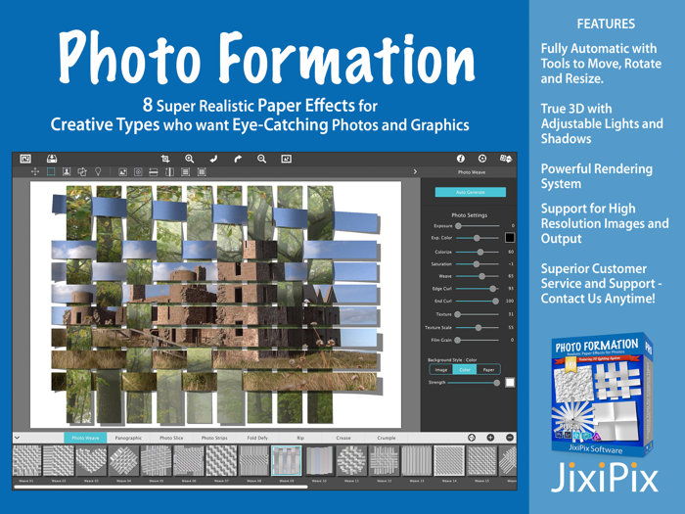Open the black Exp. Color swatch
This screenshot has height=514, width=685.
(510, 238)
